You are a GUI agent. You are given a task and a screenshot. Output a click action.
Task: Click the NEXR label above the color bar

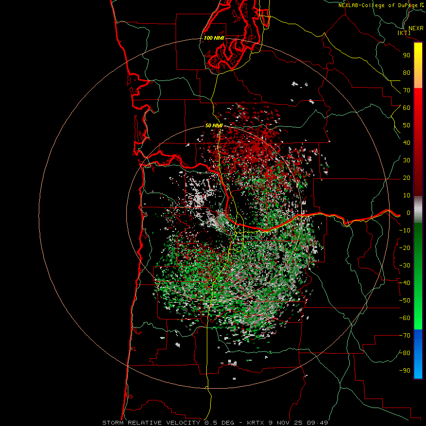(x=416, y=28)
